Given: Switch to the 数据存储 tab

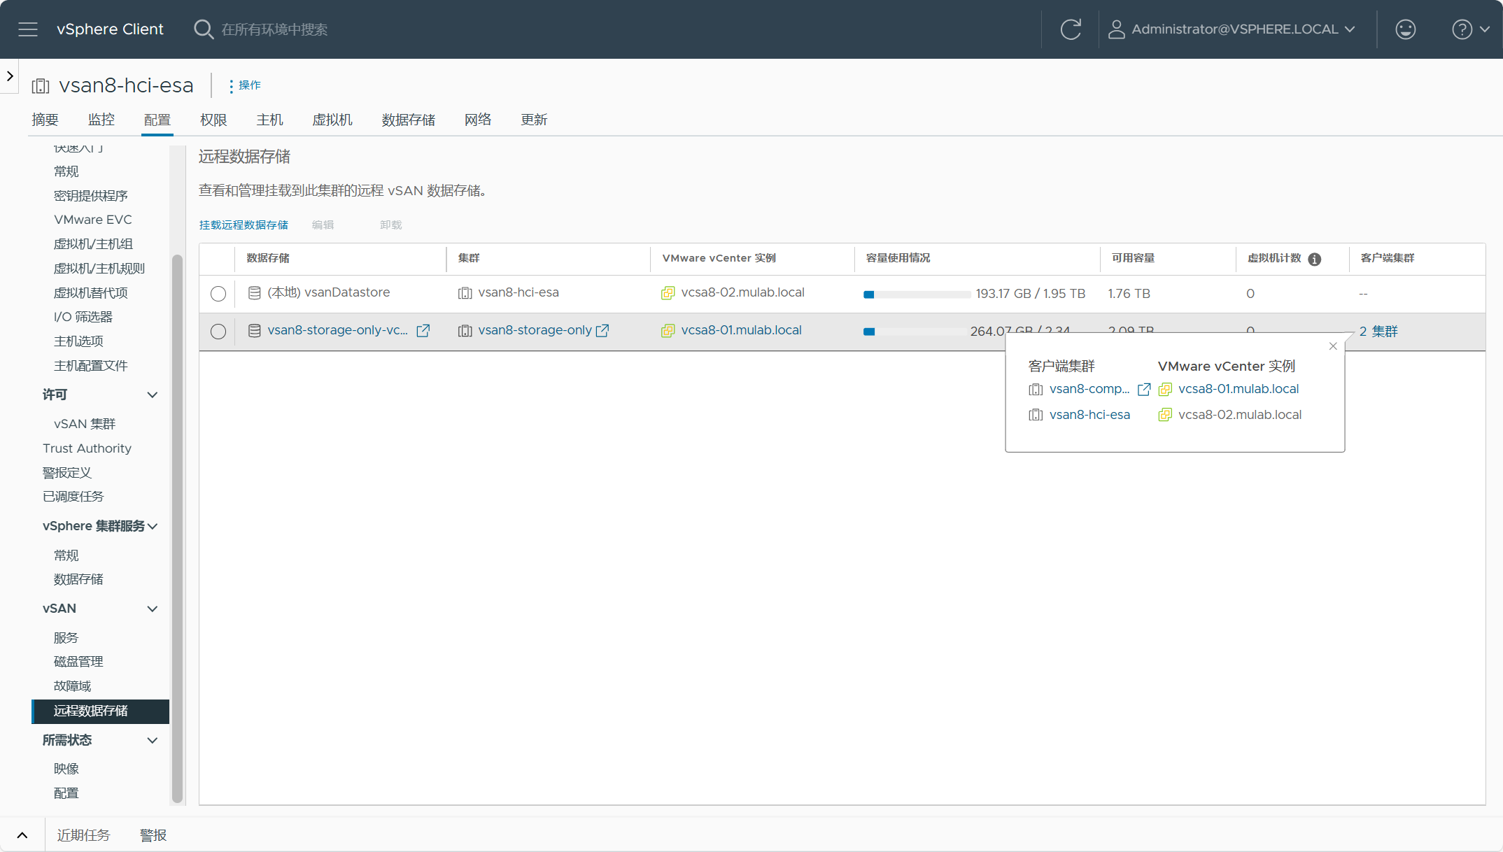Looking at the screenshot, I should [409, 120].
